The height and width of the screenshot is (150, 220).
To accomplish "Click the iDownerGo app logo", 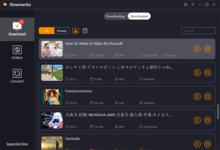I will pyautogui.click(x=5, y=4).
